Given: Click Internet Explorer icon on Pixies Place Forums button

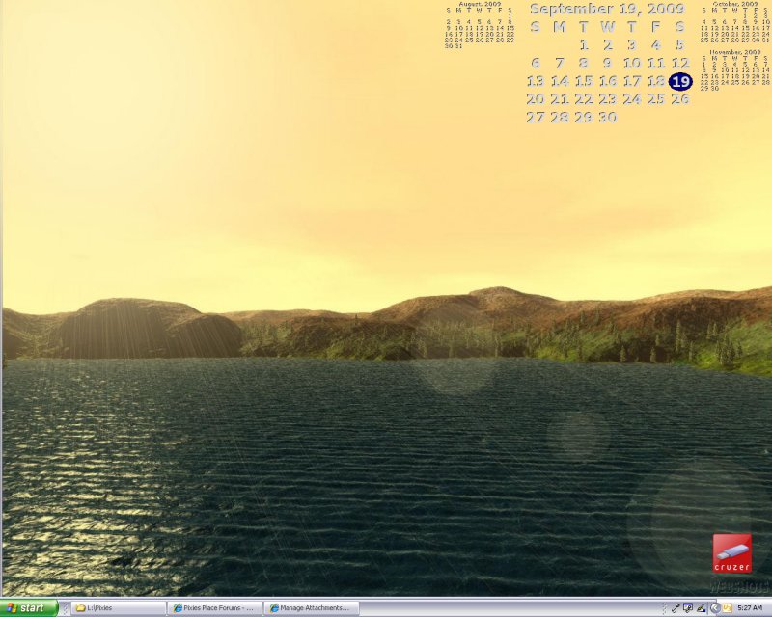Looking at the screenshot, I should (177, 608).
